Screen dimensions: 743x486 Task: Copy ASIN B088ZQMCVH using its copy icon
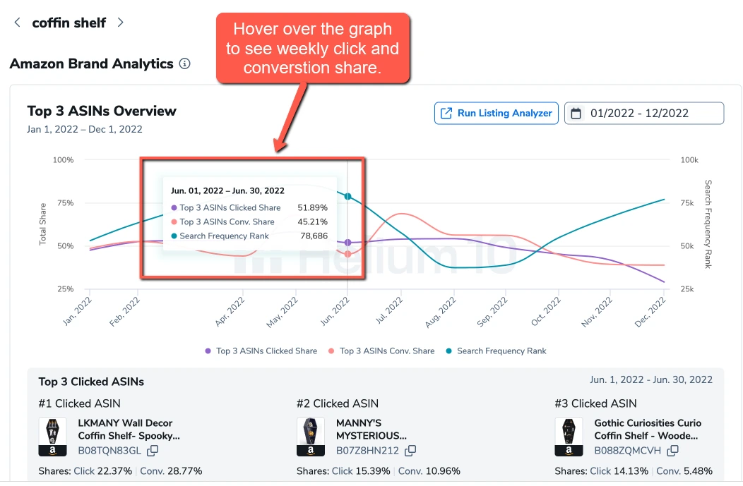(672, 451)
